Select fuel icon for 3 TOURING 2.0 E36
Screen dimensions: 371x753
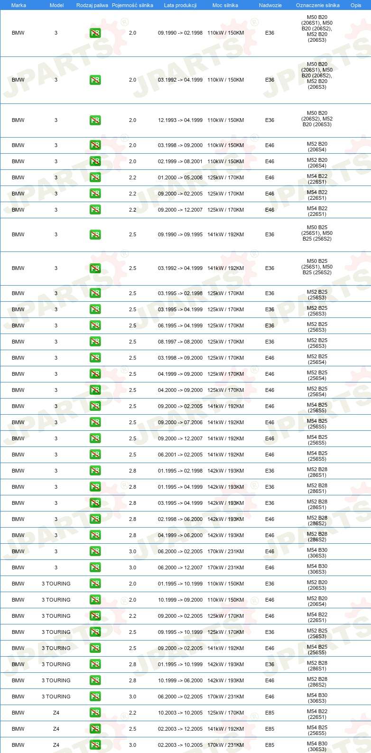pyautogui.click(x=95, y=584)
